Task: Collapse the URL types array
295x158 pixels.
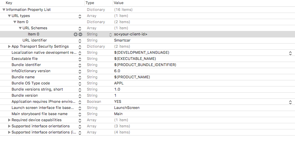Action: tap(9, 16)
